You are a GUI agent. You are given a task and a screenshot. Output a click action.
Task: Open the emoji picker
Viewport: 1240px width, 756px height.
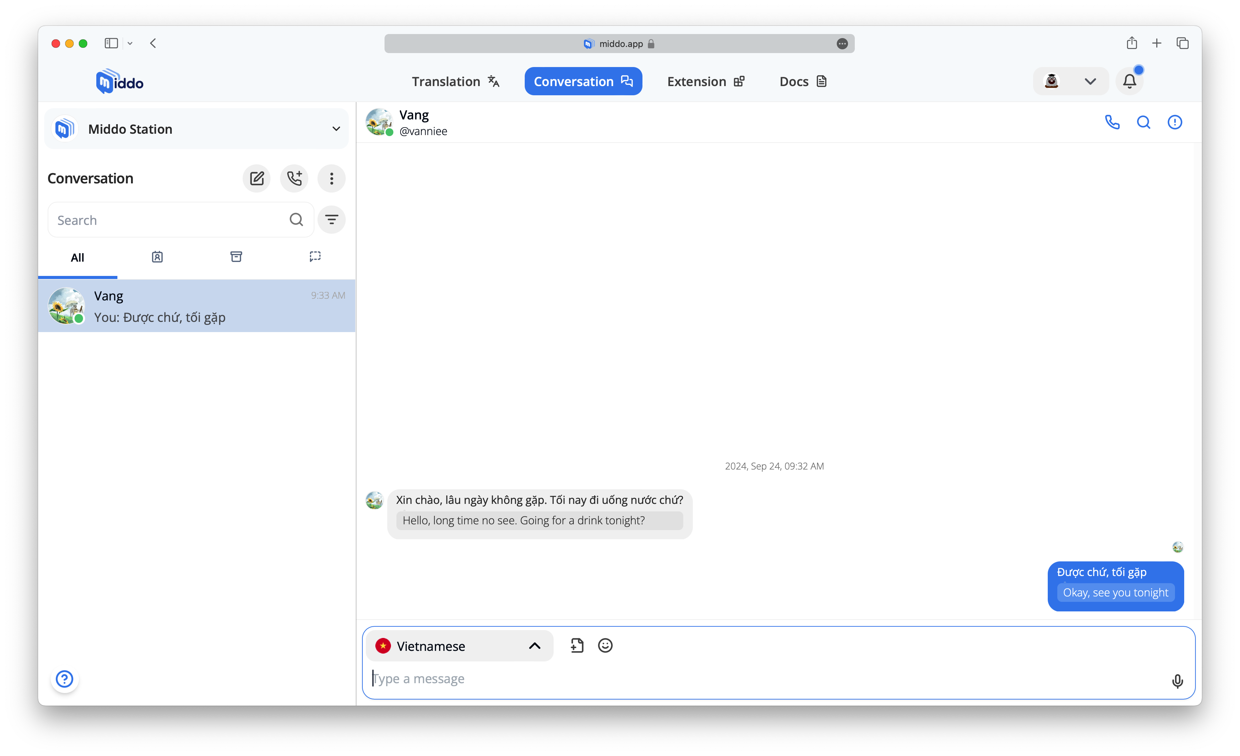[x=605, y=646]
